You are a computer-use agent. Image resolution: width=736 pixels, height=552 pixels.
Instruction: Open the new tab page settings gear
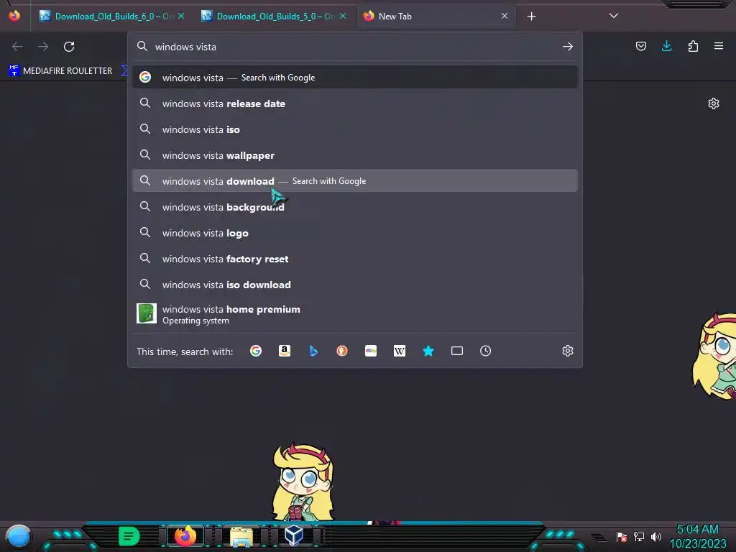(x=714, y=103)
